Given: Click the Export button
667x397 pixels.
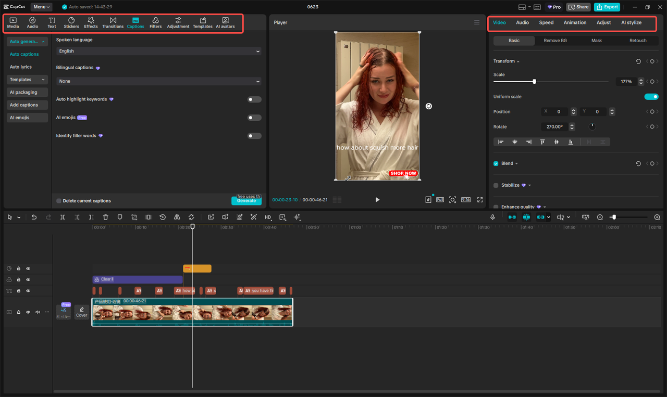Looking at the screenshot, I should click(x=607, y=7).
